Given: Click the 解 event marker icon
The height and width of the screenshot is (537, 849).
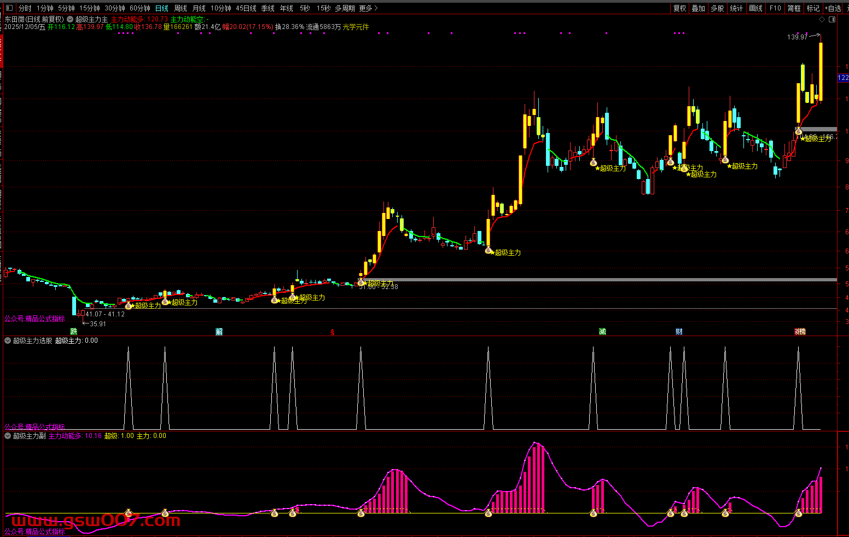Looking at the screenshot, I should pyautogui.click(x=219, y=332).
